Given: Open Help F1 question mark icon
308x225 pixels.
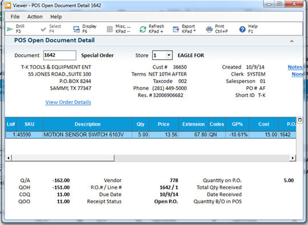Looking at the screenshot, I should click(x=242, y=29).
